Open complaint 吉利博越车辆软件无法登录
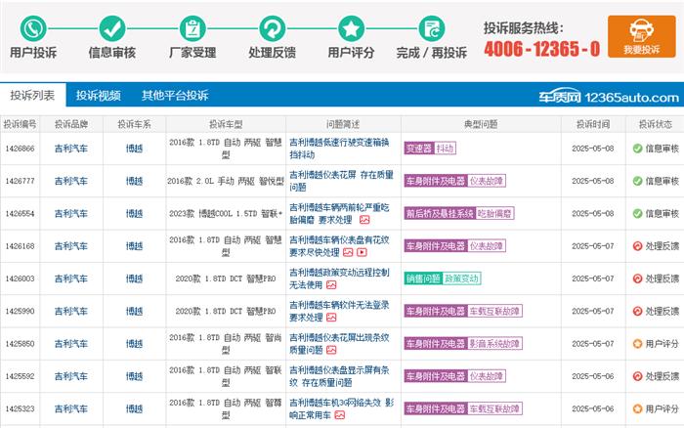 pos(339,311)
